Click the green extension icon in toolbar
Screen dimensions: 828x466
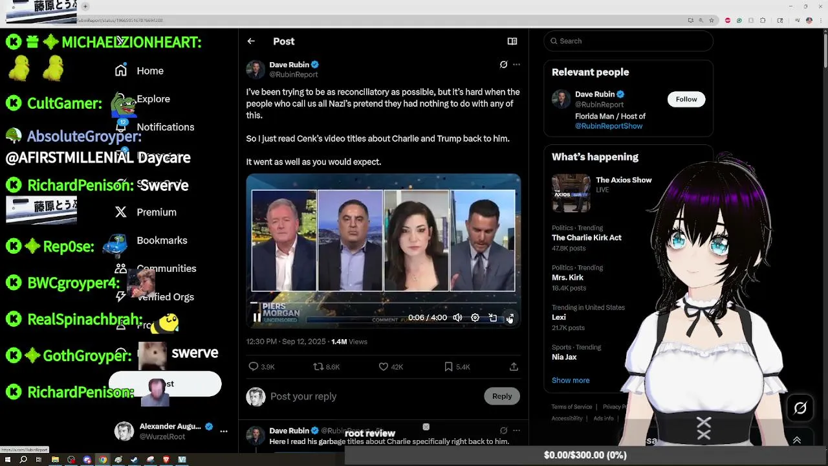coord(739,20)
